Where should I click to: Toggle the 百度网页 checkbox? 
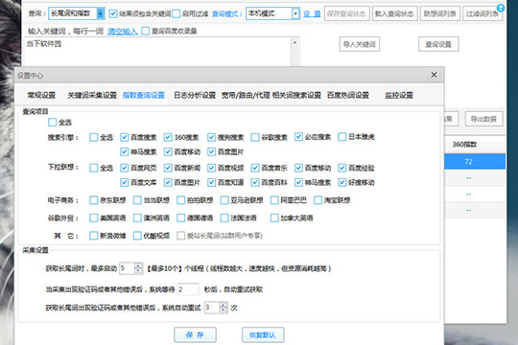(x=124, y=168)
